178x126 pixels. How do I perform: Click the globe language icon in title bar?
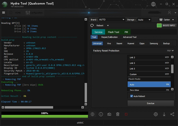click(x=153, y=4)
